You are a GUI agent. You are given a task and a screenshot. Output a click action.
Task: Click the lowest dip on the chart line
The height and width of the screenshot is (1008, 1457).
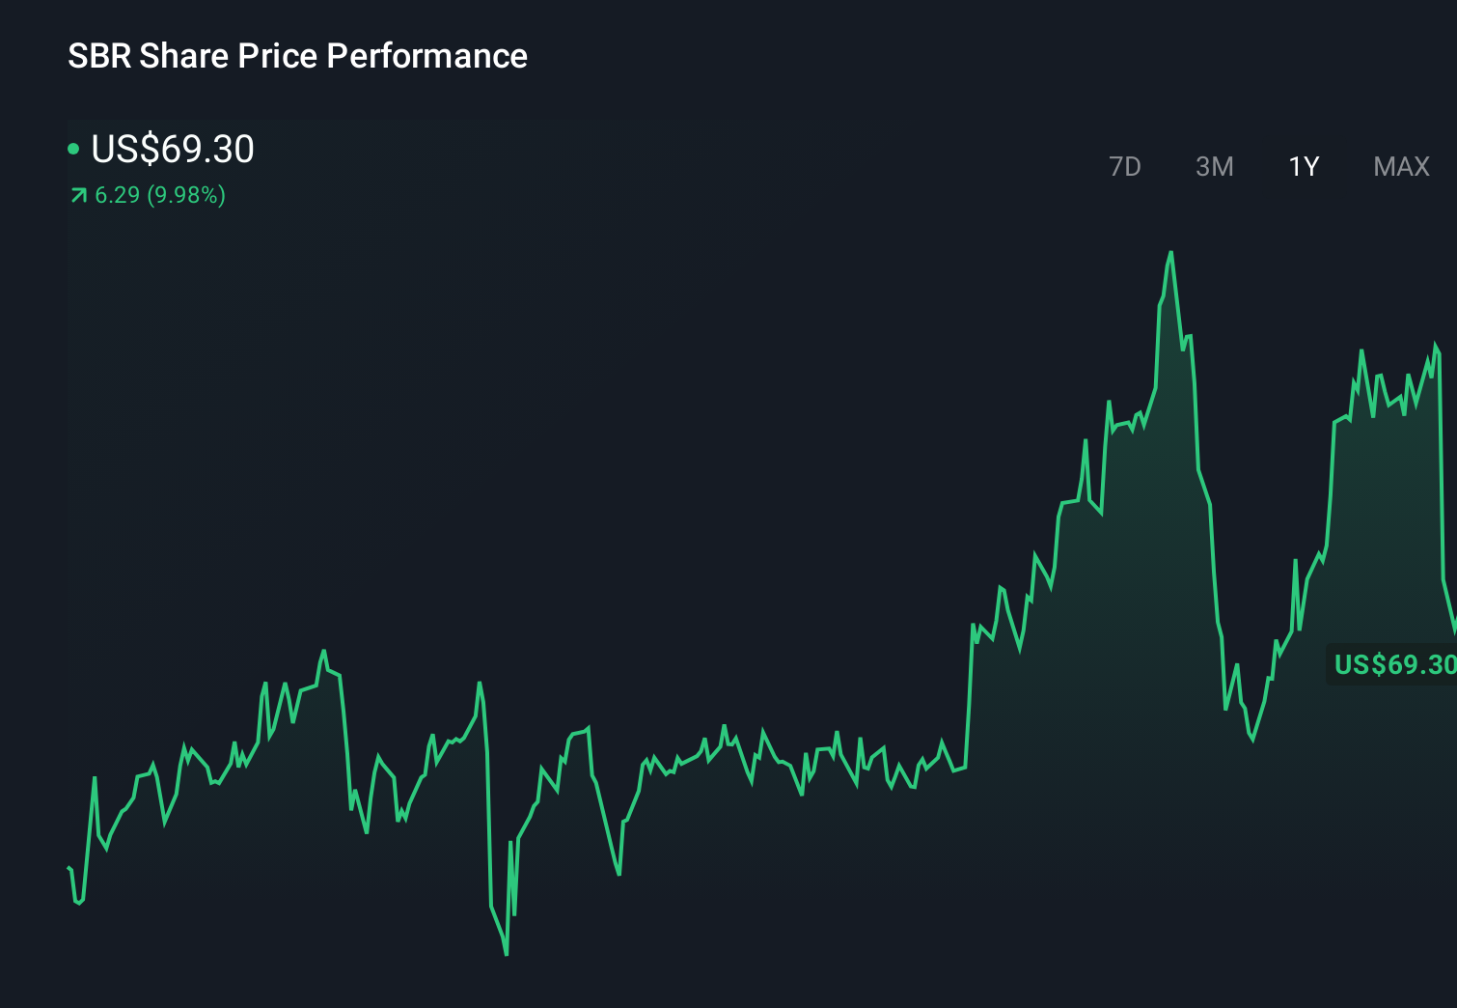506,954
